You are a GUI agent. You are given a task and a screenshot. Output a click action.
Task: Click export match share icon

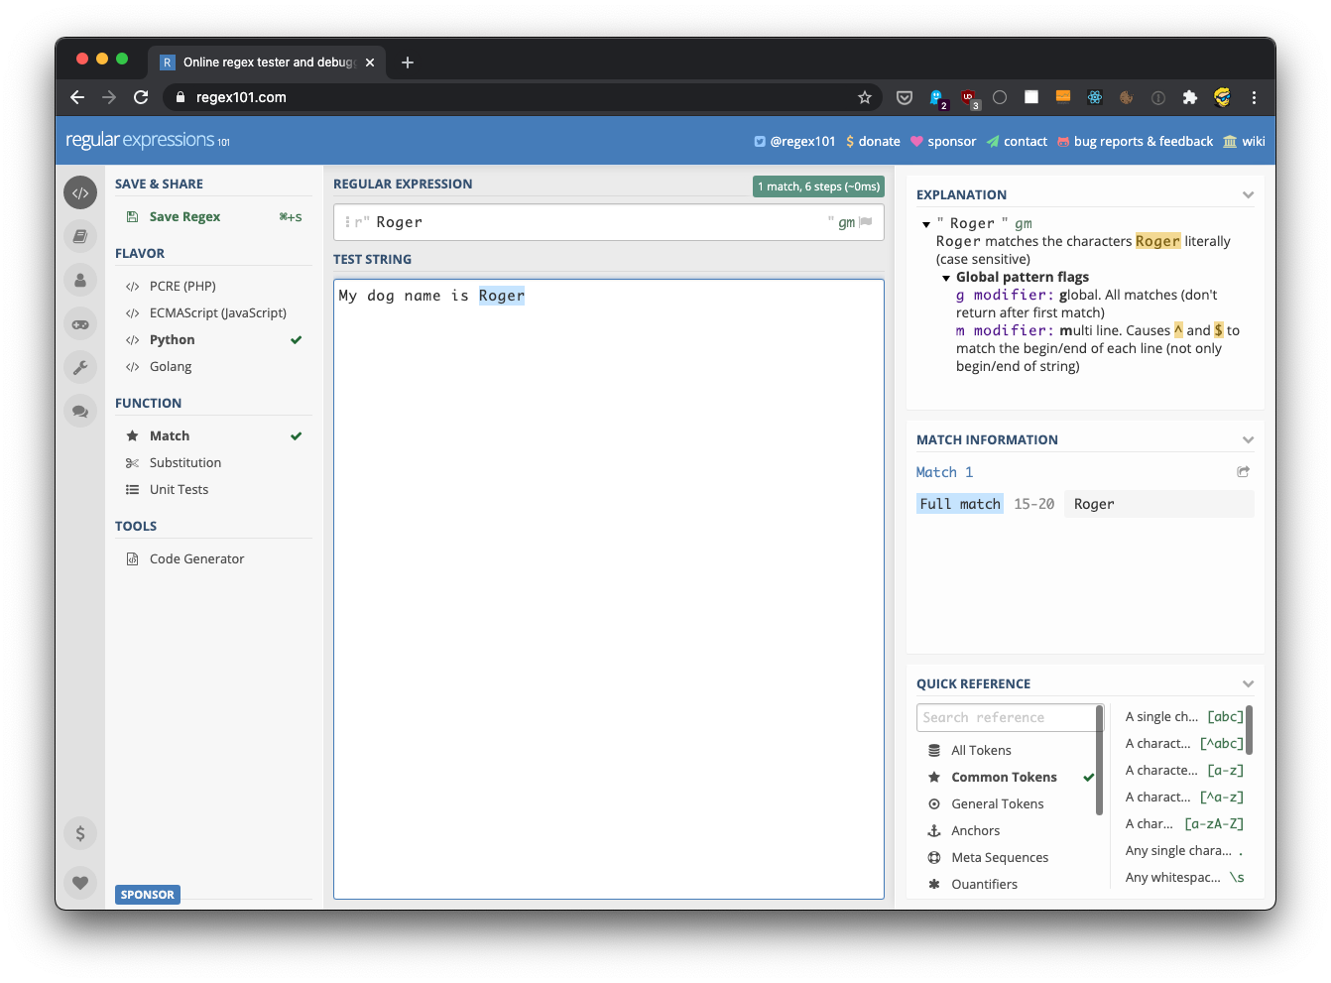pos(1243,472)
